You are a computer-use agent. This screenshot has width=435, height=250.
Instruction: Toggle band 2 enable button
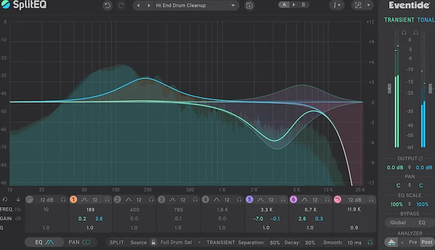click(117, 200)
